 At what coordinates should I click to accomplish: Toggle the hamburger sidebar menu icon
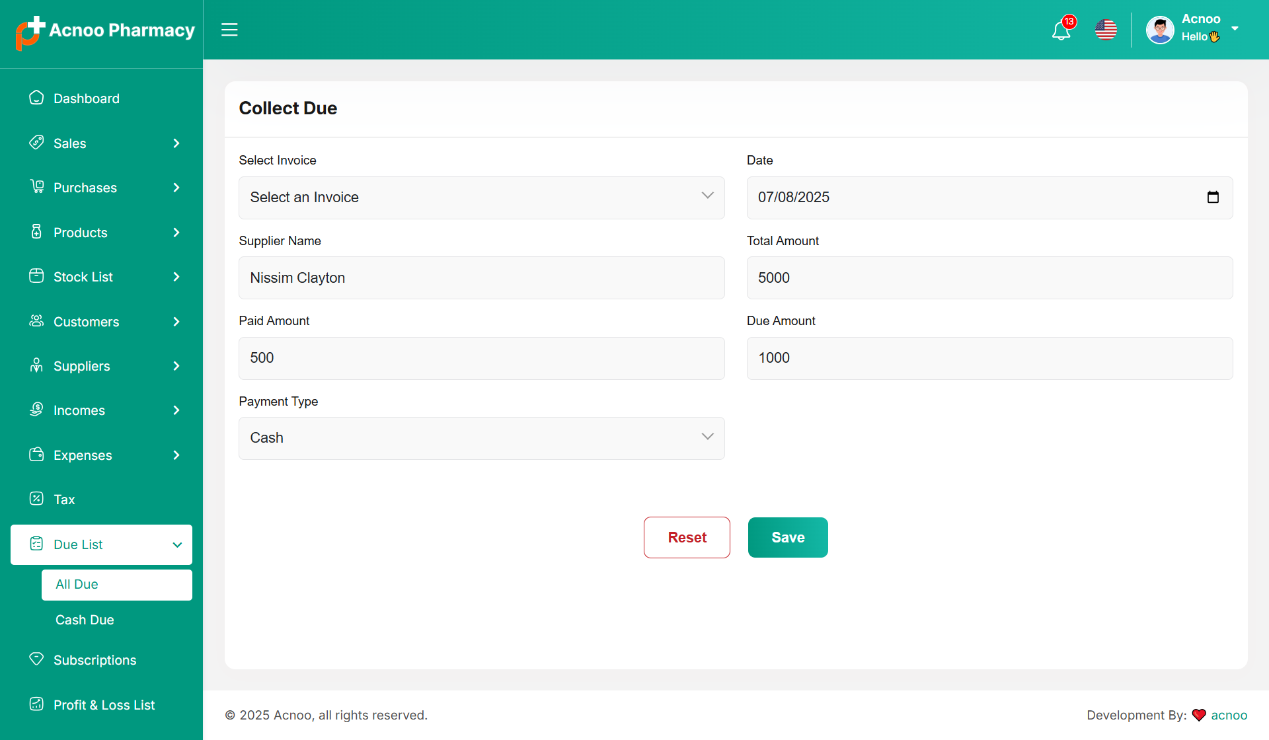229,30
